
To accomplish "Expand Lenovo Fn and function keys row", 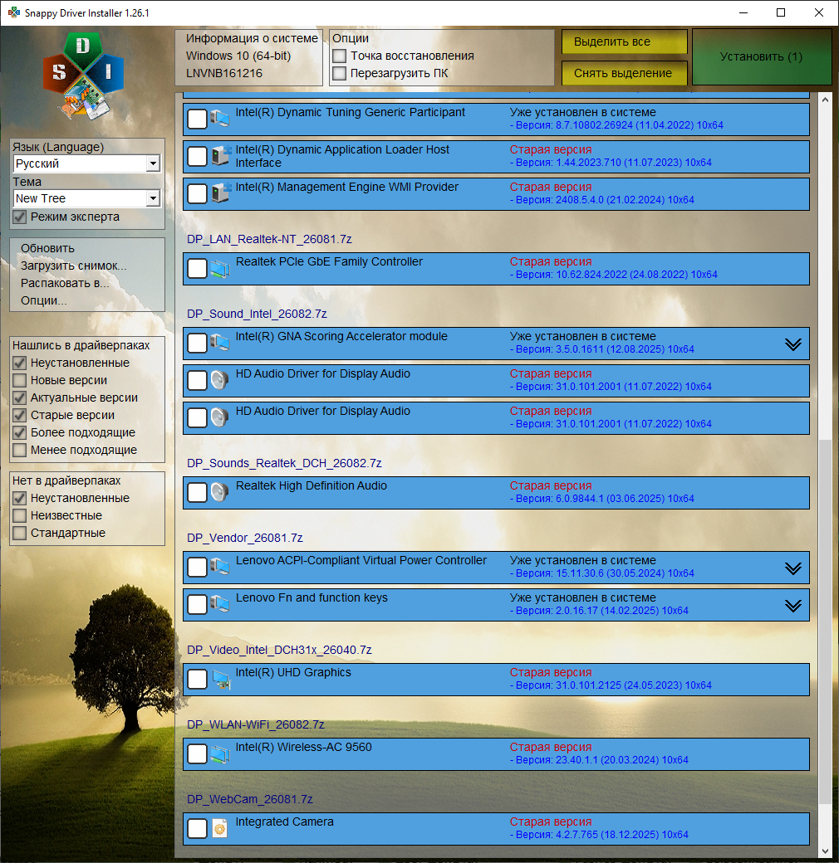I will click(x=793, y=606).
